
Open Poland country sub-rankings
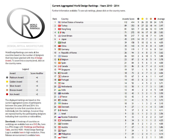pos(64,137)
